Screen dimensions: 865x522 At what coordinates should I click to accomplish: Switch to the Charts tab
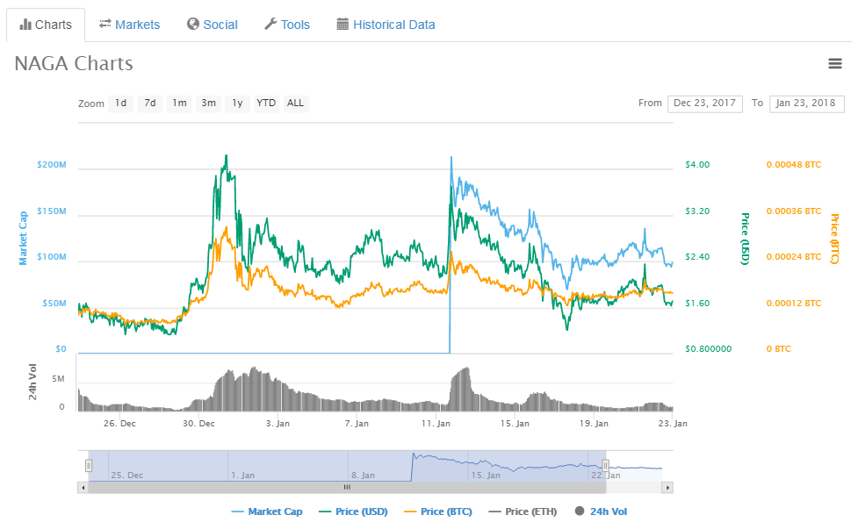point(46,25)
